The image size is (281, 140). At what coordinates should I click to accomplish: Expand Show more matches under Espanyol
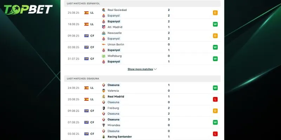click(140, 69)
